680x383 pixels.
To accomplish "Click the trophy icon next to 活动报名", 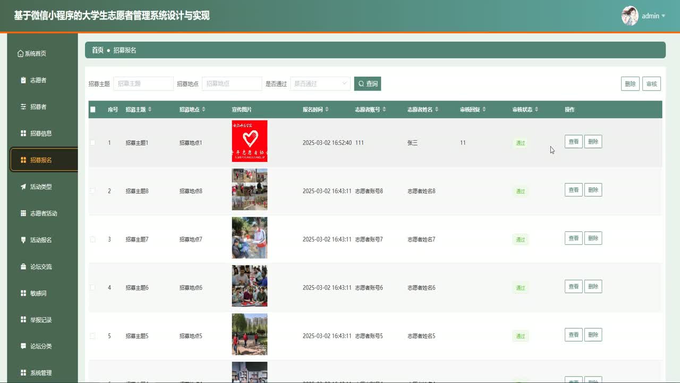I will [23, 240].
